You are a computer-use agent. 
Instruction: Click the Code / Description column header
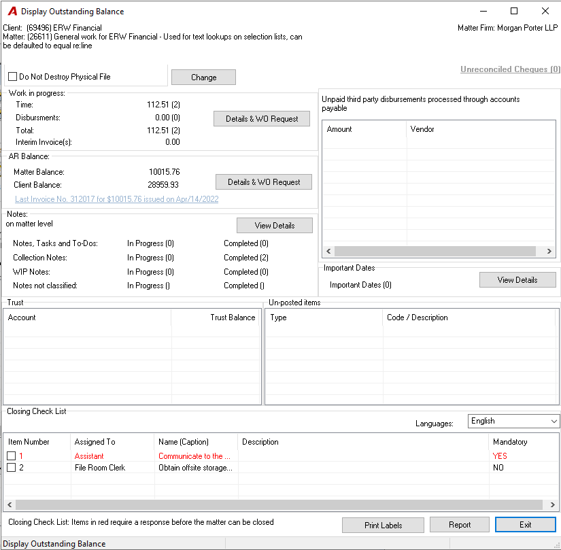pyautogui.click(x=469, y=317)
